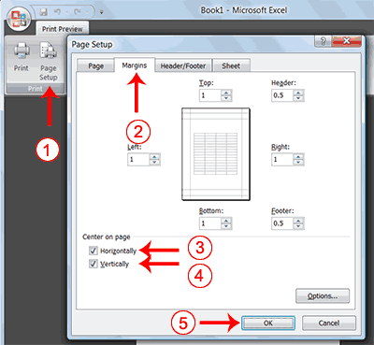The width and height of the screenshot is (374, 345).
Task: Open the Sheet tab
Action: (231, 65)
